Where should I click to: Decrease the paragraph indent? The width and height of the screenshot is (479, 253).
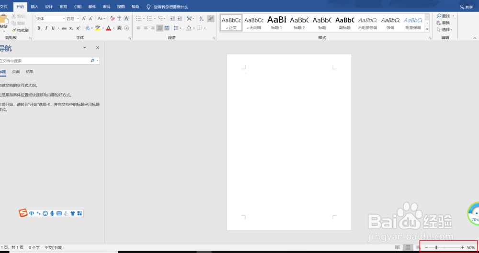[x=172, y=19]
